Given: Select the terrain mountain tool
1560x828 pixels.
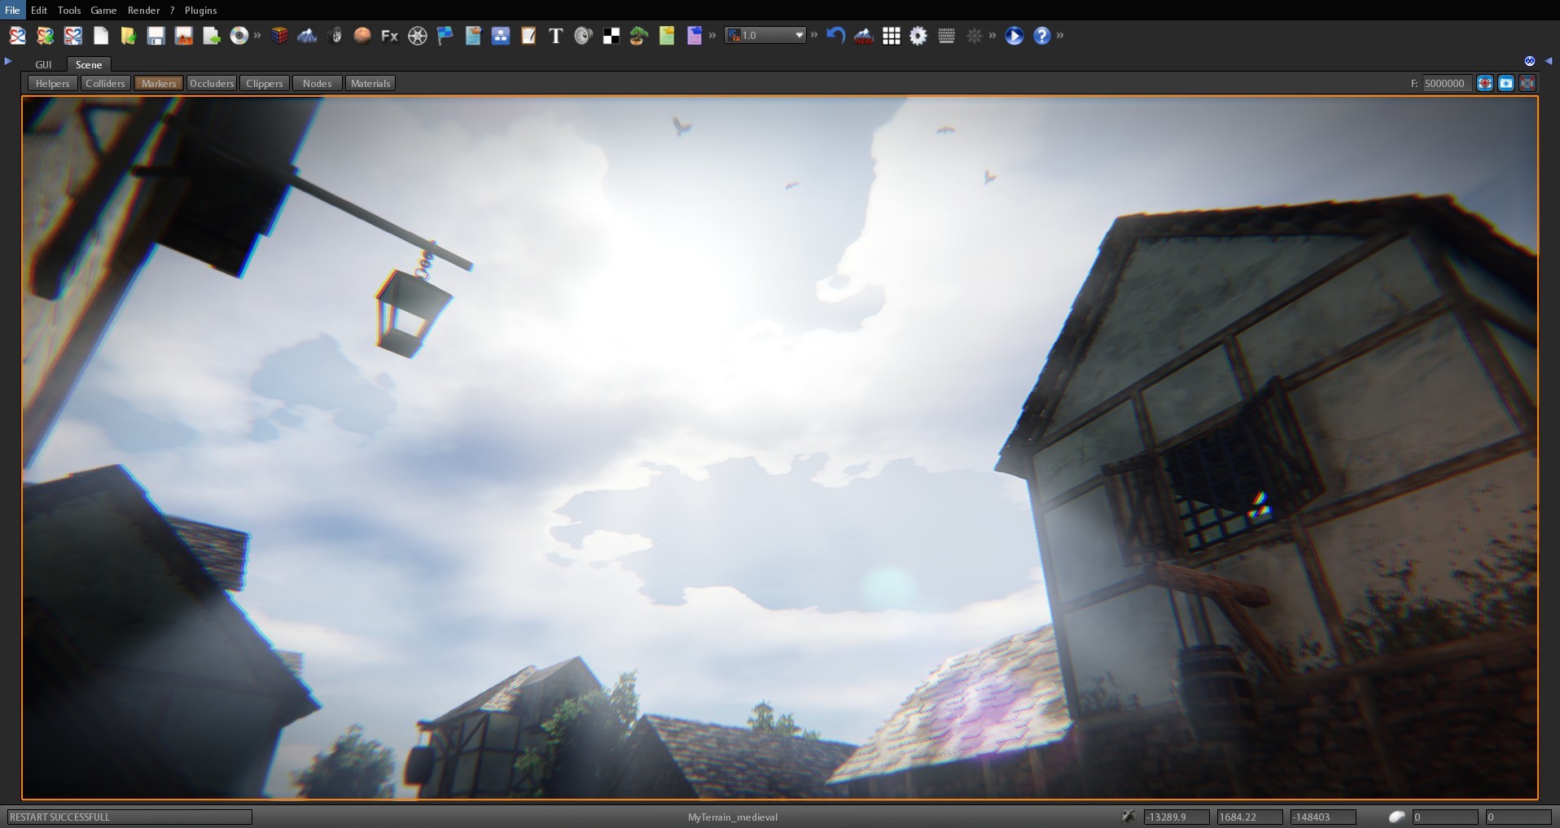Looking at the screenshot, I should 308,36.
